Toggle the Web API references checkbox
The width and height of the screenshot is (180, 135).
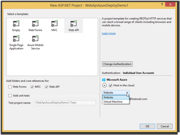click(47, 87)
